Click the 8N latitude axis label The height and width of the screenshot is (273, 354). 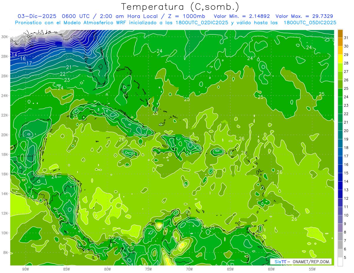(6, 252)
